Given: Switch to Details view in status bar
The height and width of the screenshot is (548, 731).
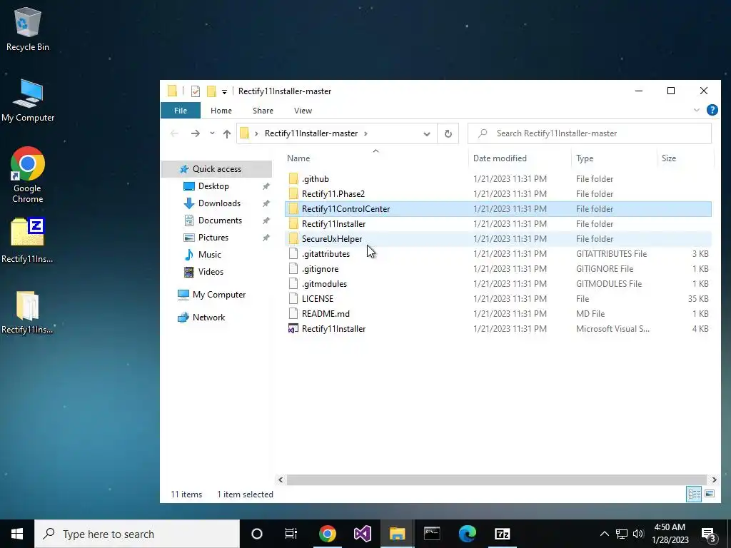Looking at the screenshot, I should pos(694,494).
